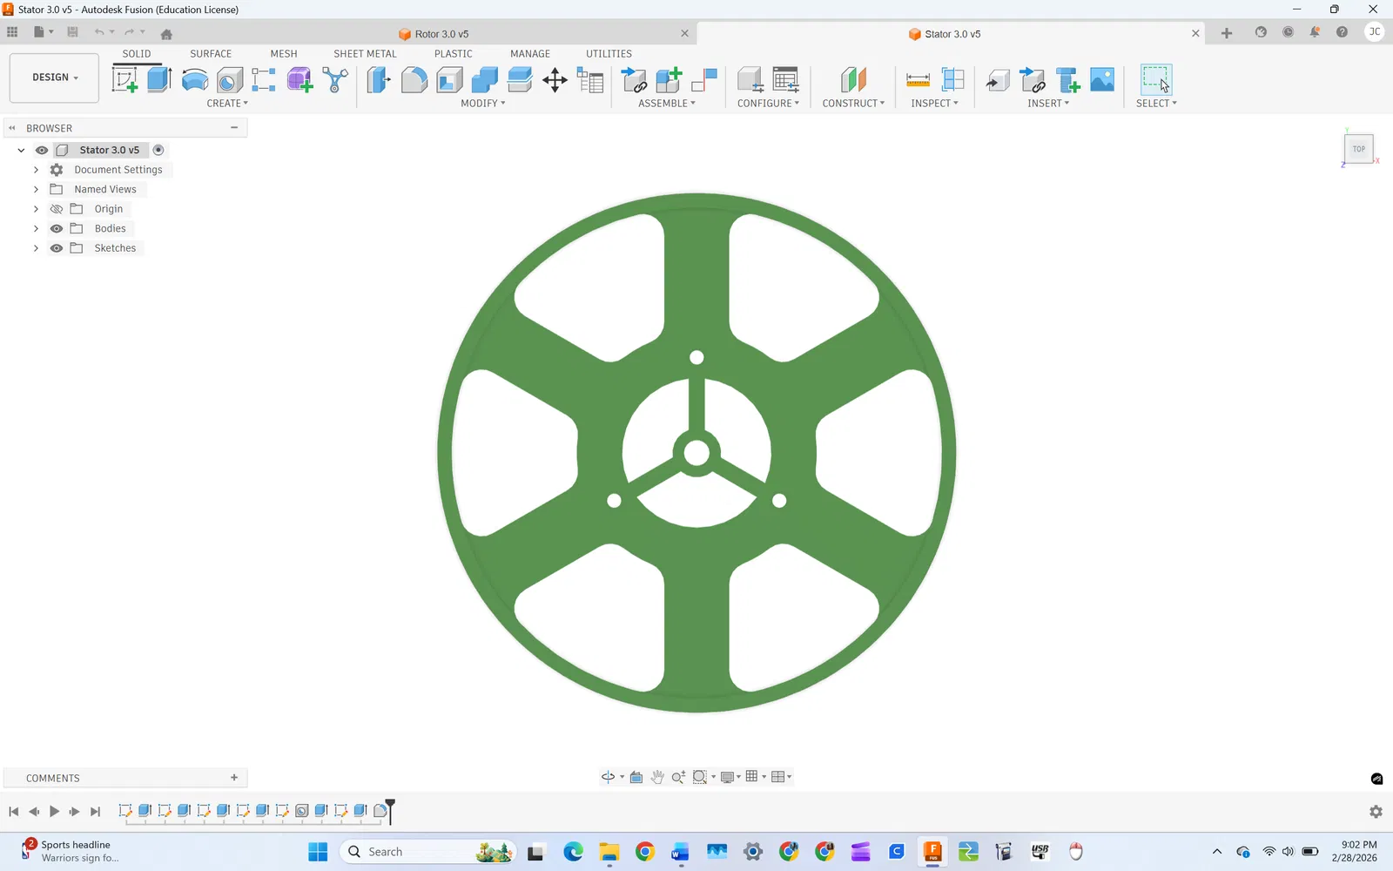1393x871 pixels.
Task: Switch to the UTILITIES tab
Action: click(609, 54)
